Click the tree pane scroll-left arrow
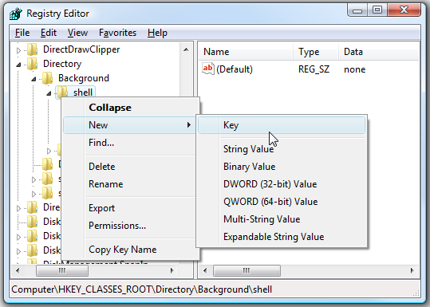The width and height of the screenshot is (430, 307). [18, 271]
